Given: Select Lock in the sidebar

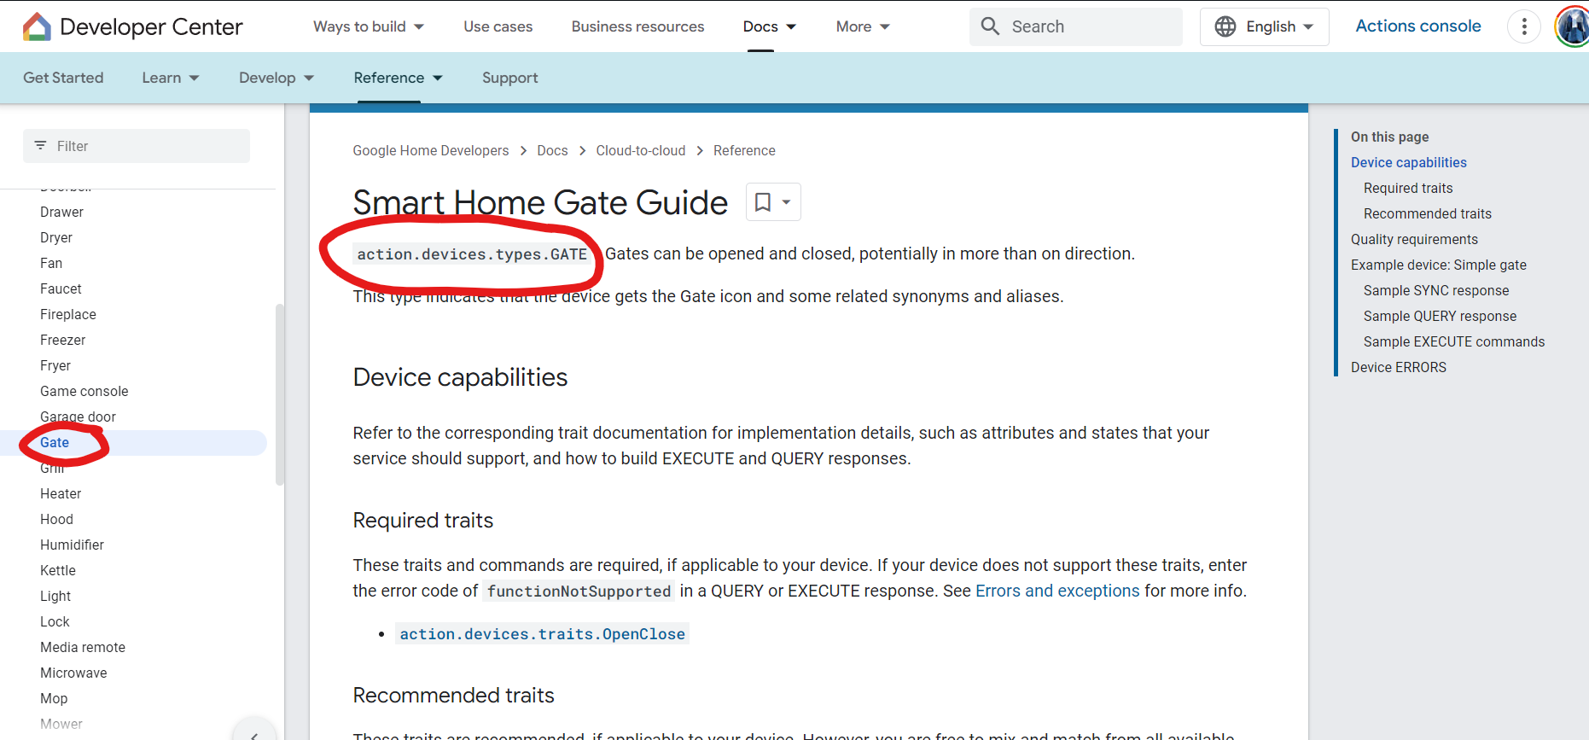Looking at the screenshot, I should pyautogui.click(x=55, y=621).
